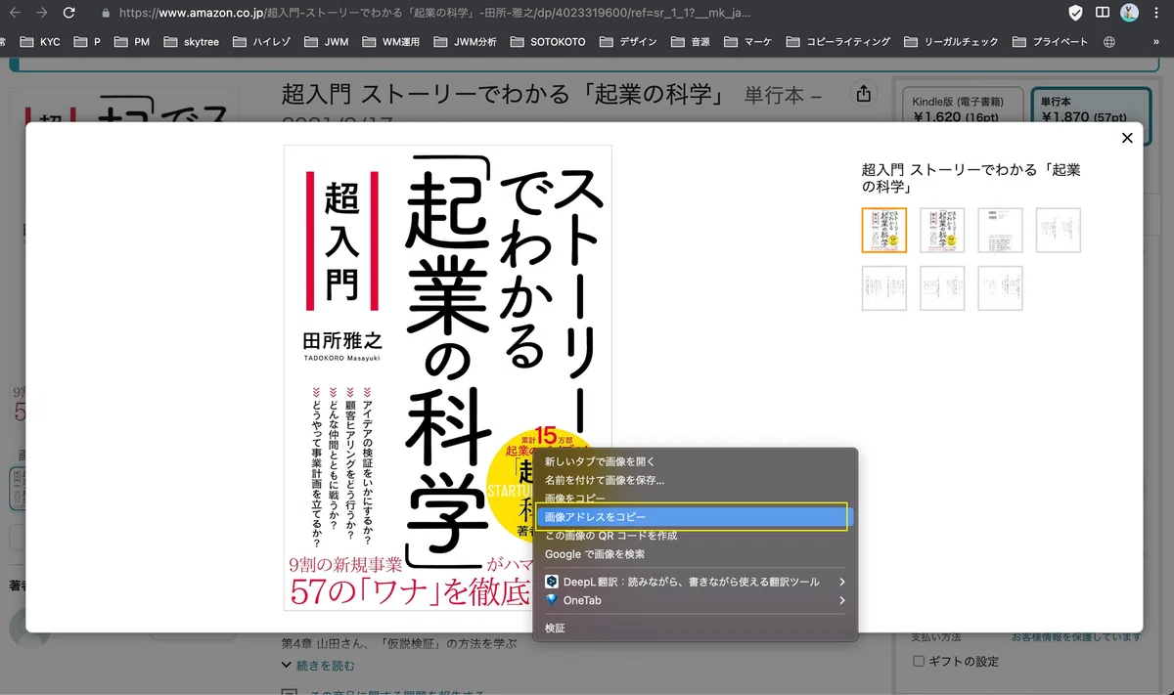Open the コピーライティング bookmark folder
The image size is (1174, 695).
point(838,42)
